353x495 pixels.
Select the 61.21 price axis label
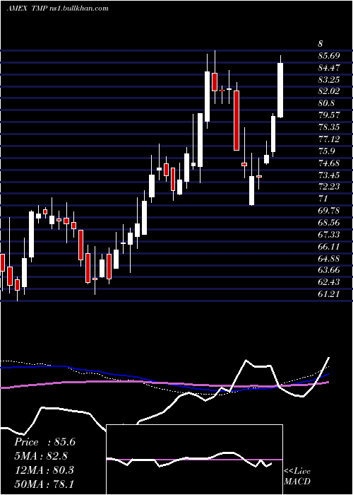(x=329, y=293)
